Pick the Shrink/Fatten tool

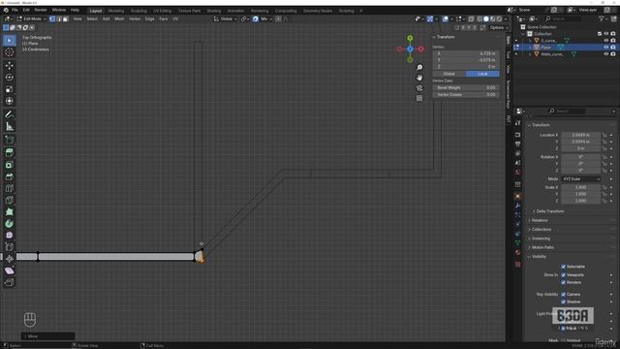[9, 259]
